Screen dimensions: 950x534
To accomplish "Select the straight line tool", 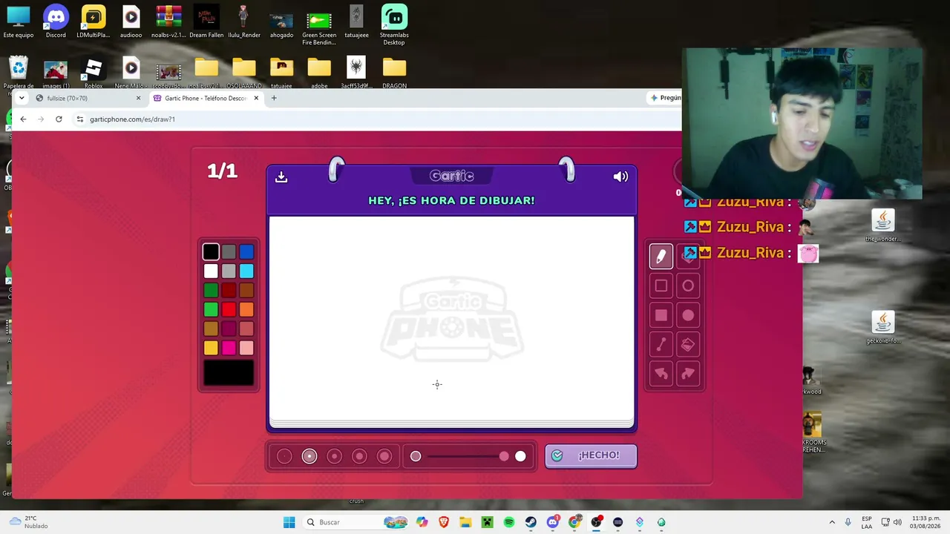I will coord(661,345).
